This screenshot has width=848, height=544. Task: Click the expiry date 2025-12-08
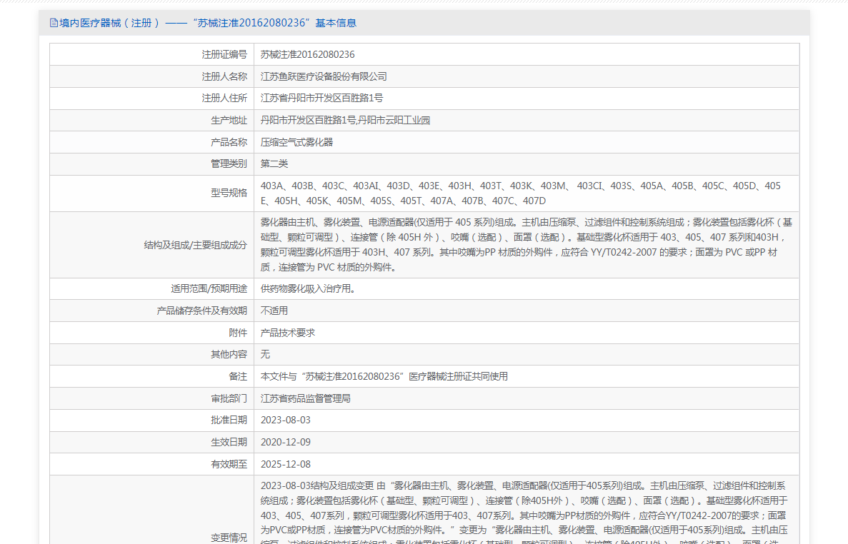click(286, 464)
